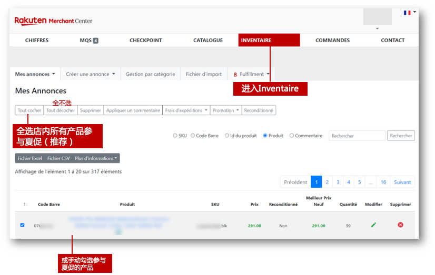Select the INVENTAIRE menu
The image size is (435, 275).
269,40
